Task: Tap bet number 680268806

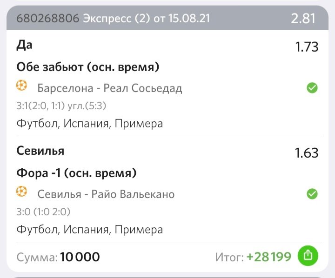Action: 48,18
